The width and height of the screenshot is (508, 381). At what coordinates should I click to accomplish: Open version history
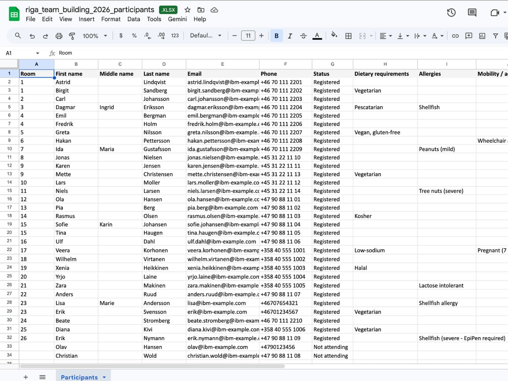(x=451, y=13)
